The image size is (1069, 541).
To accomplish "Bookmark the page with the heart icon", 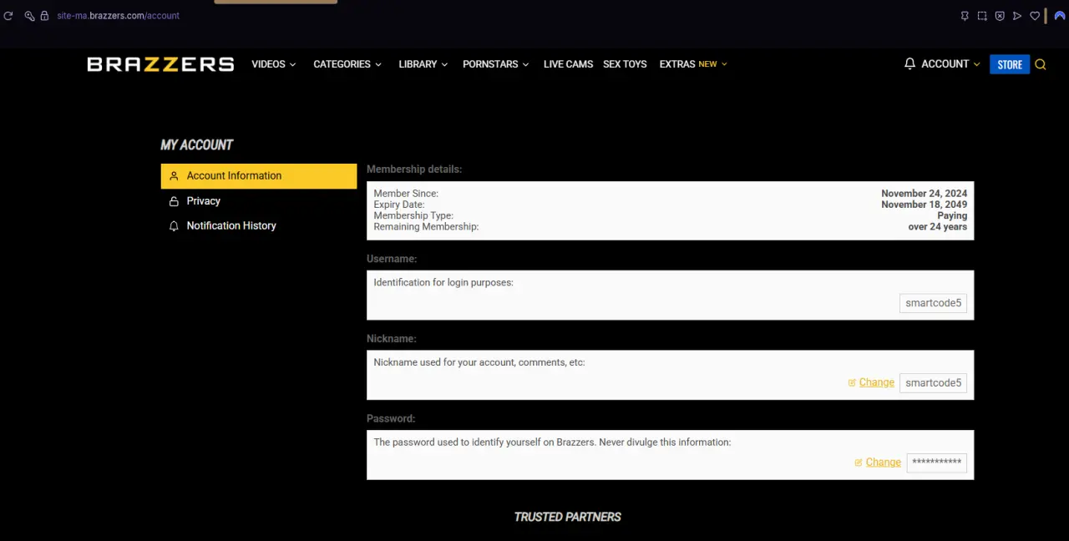I will point(1035,16).
